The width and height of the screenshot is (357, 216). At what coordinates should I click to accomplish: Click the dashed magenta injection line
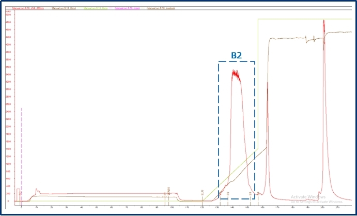click(x=21, y=155)
